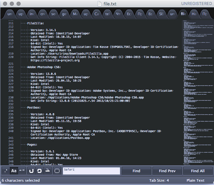The width and height of the screenshot is (214, 185).
Task: Switch to the 'ser' tab
Action: point(53,14)
